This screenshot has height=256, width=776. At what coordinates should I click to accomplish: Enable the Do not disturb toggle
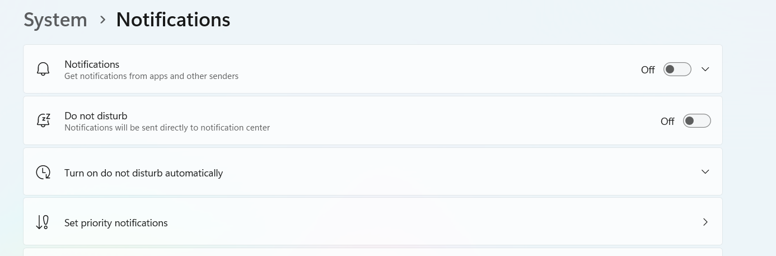tap(696, 121)
